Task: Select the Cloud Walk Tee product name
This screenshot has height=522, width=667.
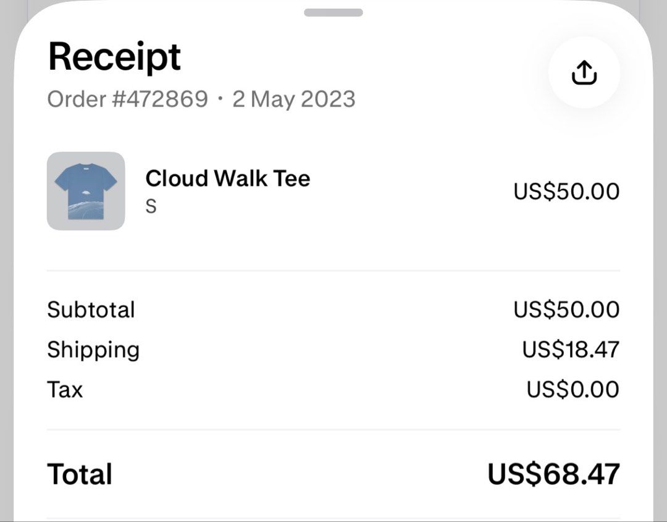Action: click(228, 178)
